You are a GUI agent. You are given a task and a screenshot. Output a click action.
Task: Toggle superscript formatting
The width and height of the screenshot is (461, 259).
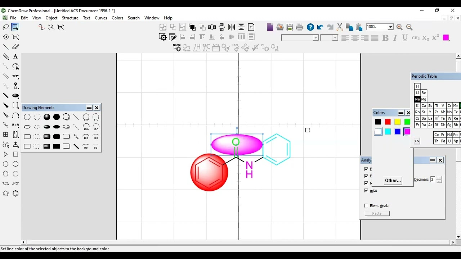(x=435, y=38)
